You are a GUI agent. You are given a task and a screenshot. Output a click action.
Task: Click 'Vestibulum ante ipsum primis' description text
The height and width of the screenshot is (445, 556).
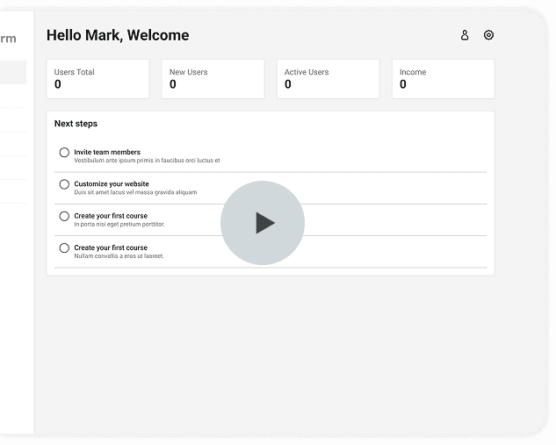click(x=147, y=161)
